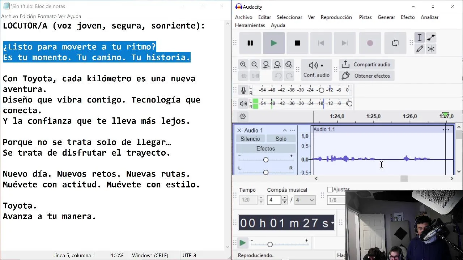
Task: Select the Selection (I-beam) tool
Action: click(420, 38)
